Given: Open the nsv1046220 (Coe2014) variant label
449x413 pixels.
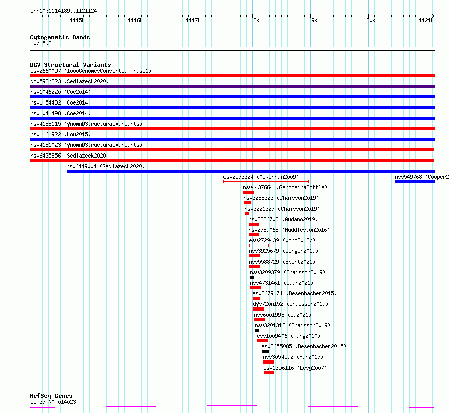Looking at the screenshot, I should pos(61,92).
